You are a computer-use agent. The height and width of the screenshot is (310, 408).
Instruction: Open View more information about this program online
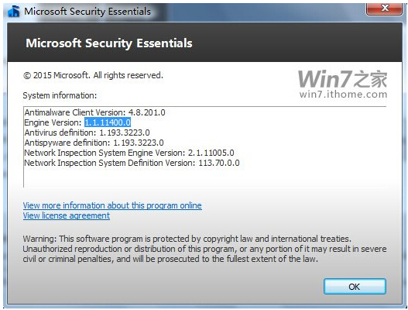[x=112, y=205]
